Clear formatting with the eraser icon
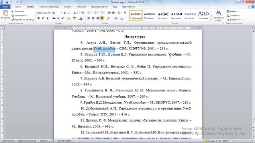The image size is (255, 143). (x=82, y=13)
